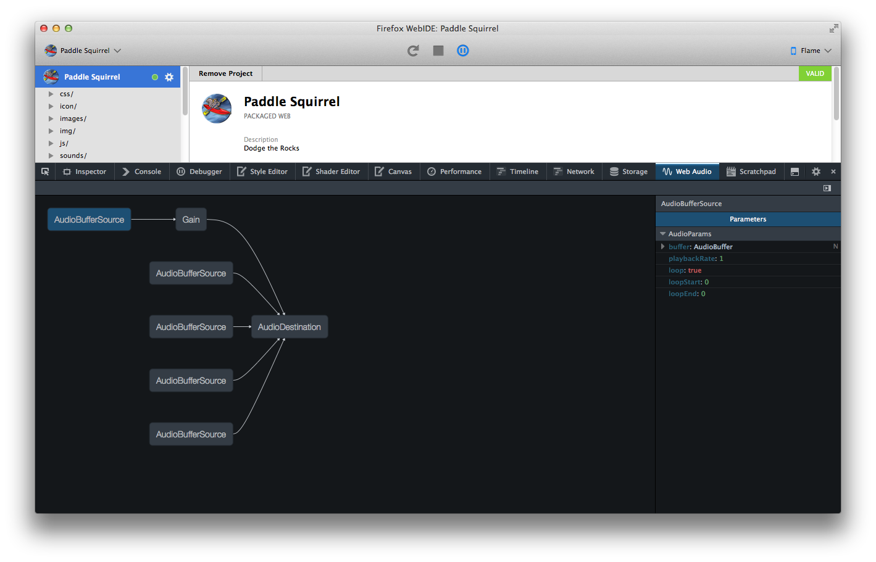Image resolution: width=876 pixels, height=562 pixels.
Task: Click the VALID status badge
Action: [815, 73]
